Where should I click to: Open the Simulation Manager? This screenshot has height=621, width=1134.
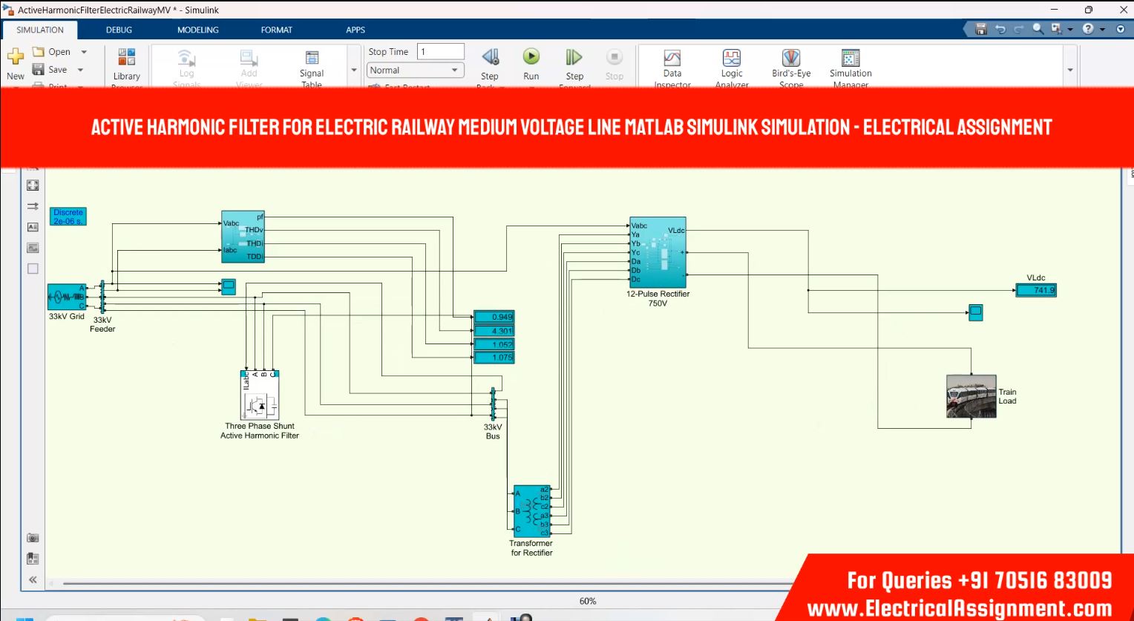[850, 67]
